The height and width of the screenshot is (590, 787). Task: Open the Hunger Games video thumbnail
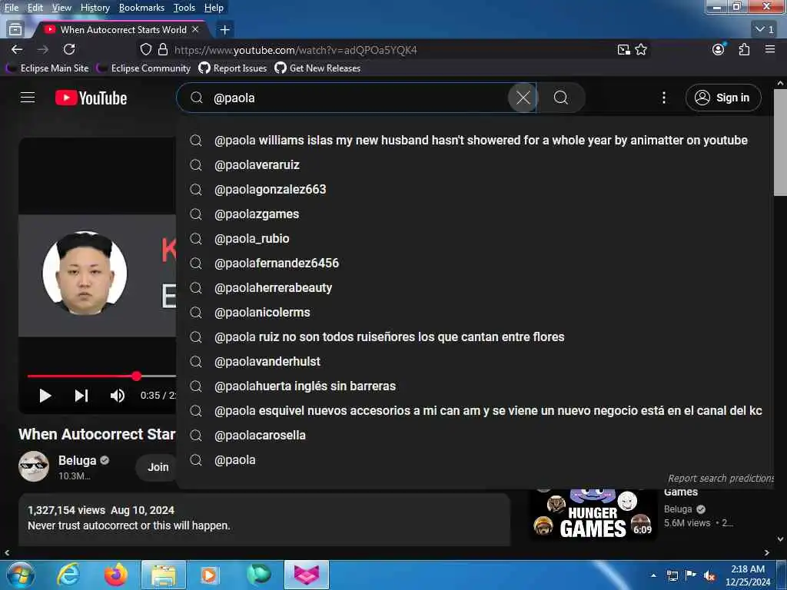[593, 515]
